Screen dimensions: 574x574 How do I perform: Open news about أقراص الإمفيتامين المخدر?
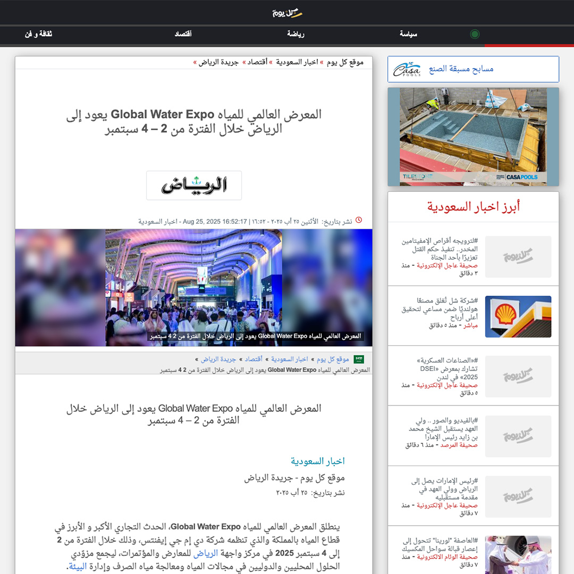click(x=440, y=249)
